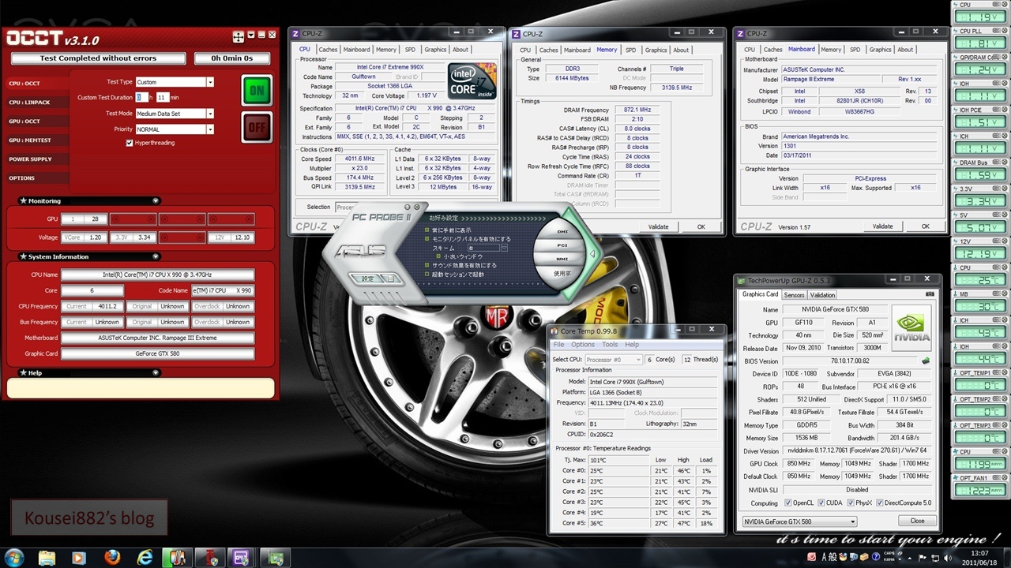Open the GPU selector dropdown in GPU-Z
1011x568 pixels.
[x=852, y=521]
